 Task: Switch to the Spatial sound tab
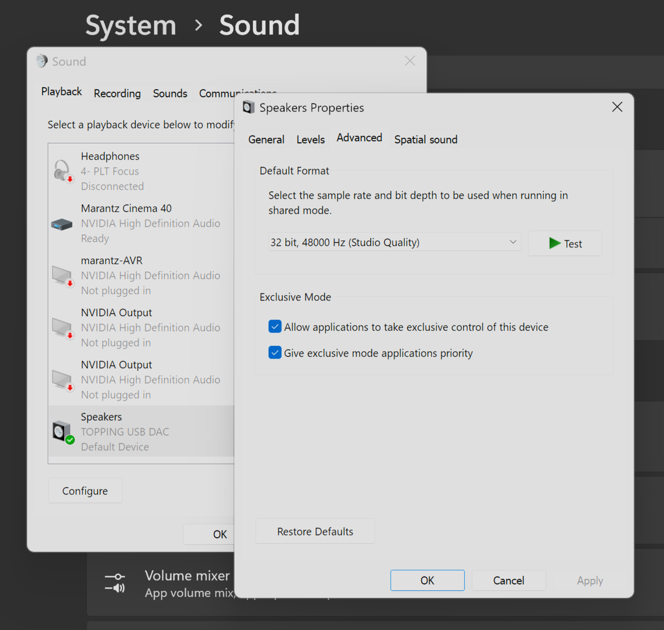tap(426, 139)
